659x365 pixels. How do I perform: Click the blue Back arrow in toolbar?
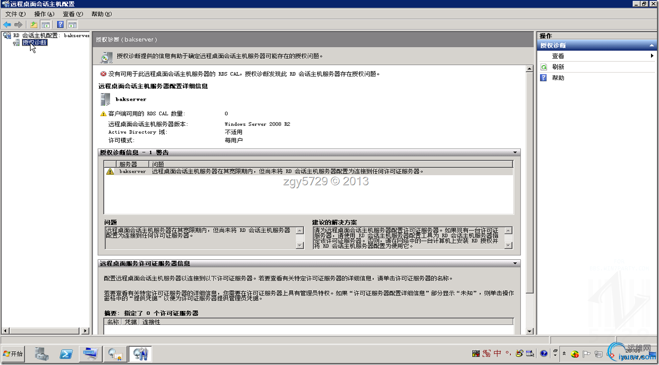pos(7,25)
